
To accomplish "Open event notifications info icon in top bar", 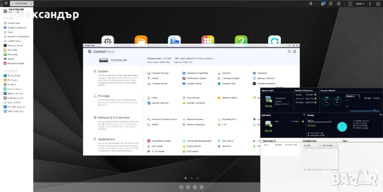I will click(x=338, y=4).
